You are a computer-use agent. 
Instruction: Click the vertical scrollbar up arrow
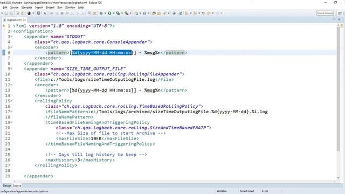point(339,25)
